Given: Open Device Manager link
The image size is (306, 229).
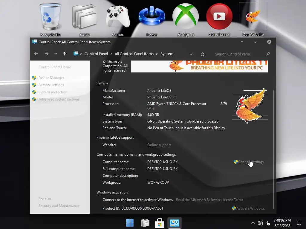Looking at the screenshot, I should coord(51,78).
